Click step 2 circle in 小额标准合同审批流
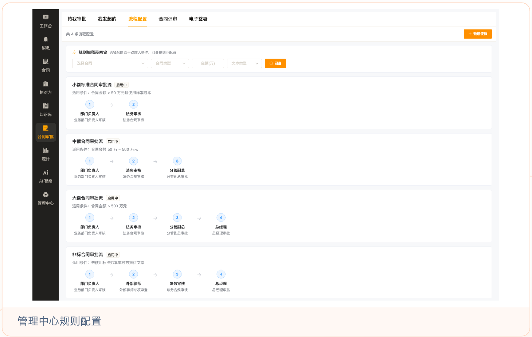 (133, 105)
